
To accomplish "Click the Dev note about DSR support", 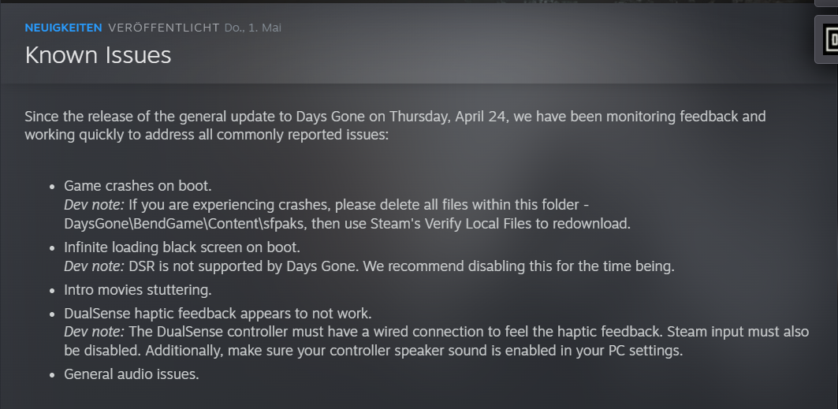I will (369, 266).
